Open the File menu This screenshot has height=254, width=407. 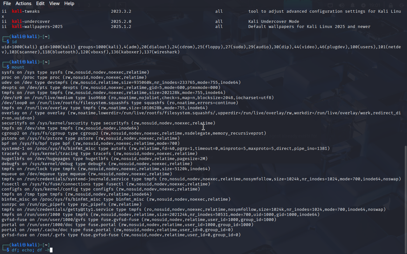pos(7,3)
